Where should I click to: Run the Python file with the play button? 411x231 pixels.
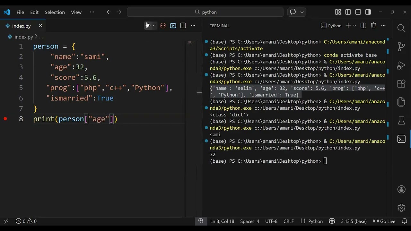coord(148,26)
